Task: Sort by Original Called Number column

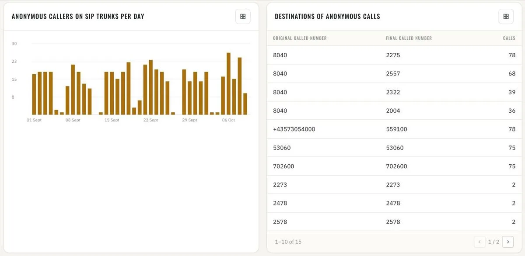Action: [x=300, y=38]
